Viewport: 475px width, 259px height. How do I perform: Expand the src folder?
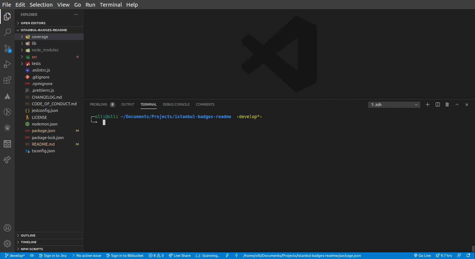(x=49, y=57)
